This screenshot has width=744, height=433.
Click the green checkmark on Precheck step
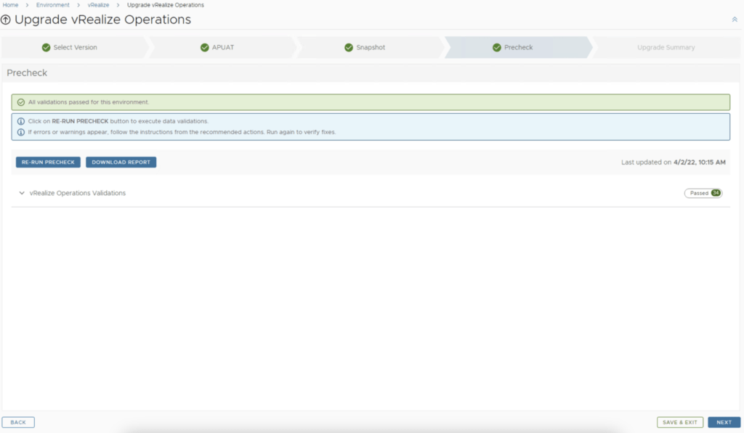[x=497, y=48]
